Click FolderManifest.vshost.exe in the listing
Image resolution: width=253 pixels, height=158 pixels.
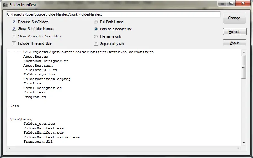51,137
